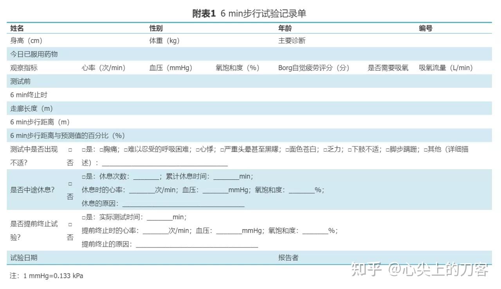Click the 姓名 header cell

(17, 28)
